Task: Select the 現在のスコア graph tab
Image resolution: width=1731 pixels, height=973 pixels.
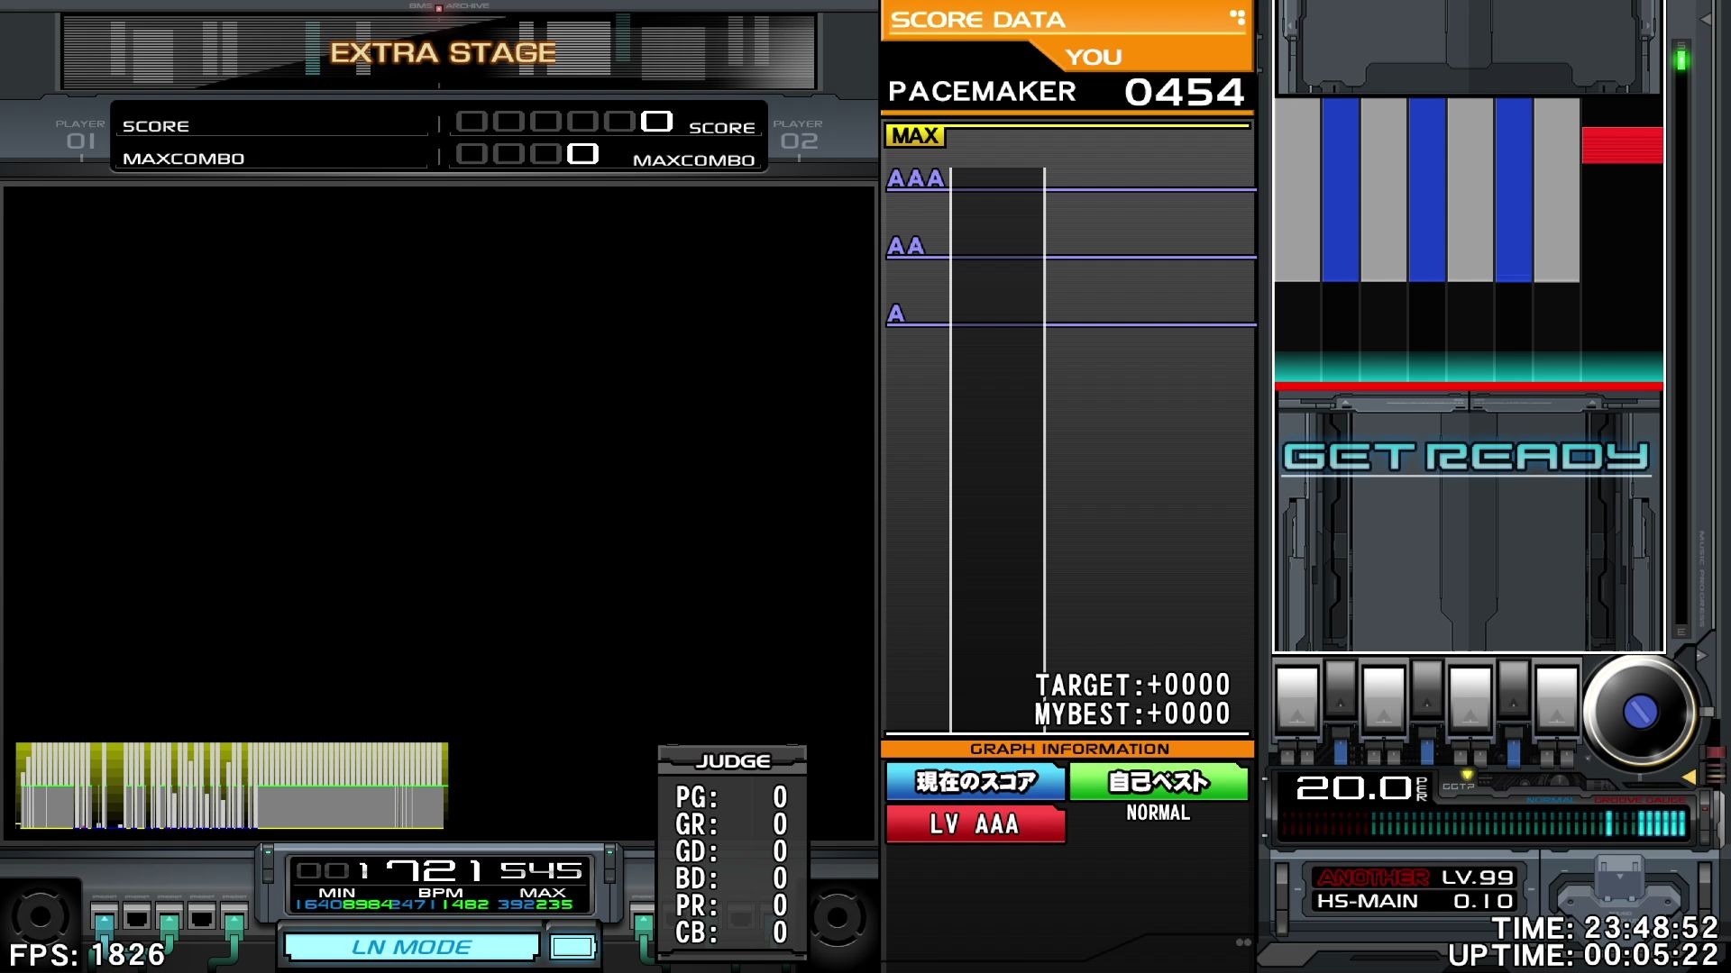Action: tap(975, 781)
